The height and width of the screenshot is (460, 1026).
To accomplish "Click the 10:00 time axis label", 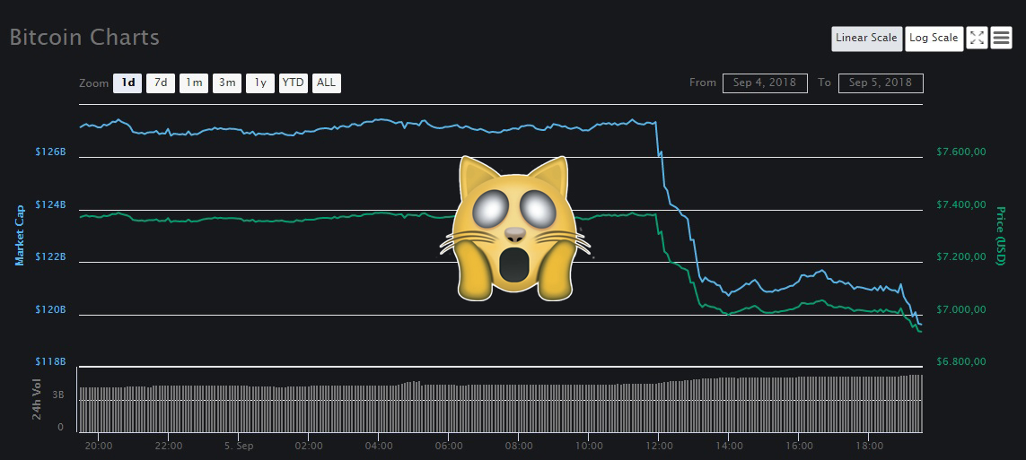I will point(588,447).
